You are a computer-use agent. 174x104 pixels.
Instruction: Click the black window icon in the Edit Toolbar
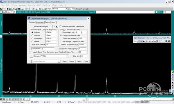[x=166, y=41]
